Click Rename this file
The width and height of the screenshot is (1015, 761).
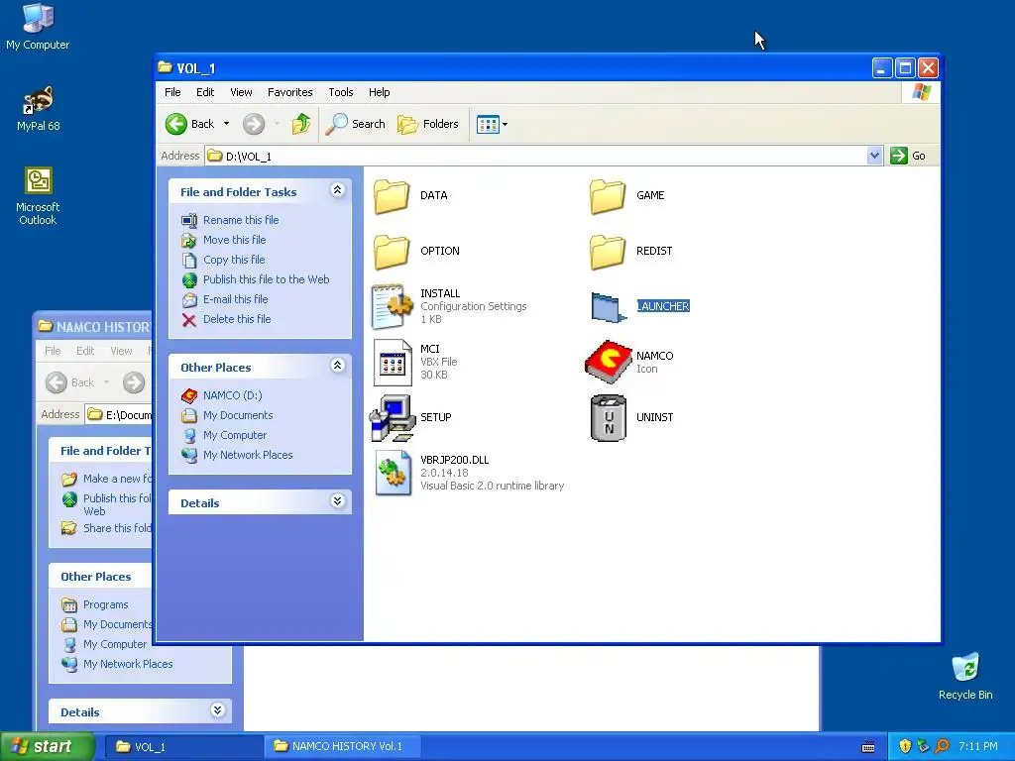(x=241, y=220)
